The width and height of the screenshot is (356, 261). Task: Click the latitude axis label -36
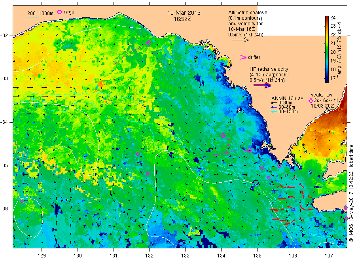click(x=4, y=208)
